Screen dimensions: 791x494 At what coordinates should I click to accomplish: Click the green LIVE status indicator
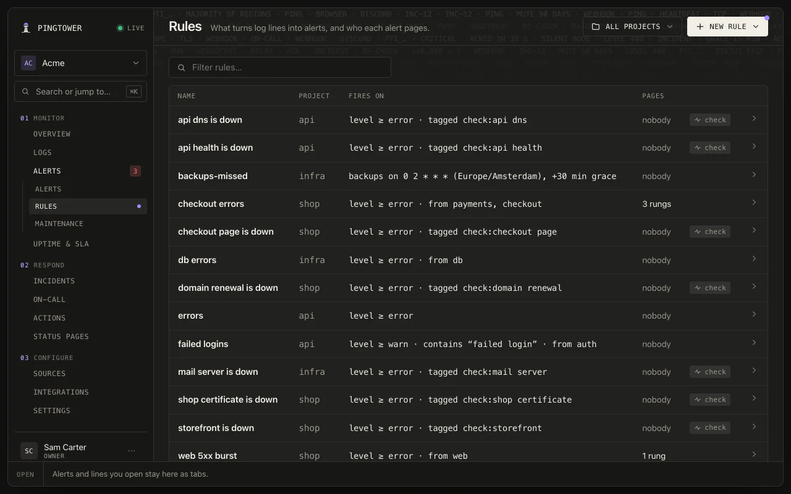coord(131,28)
